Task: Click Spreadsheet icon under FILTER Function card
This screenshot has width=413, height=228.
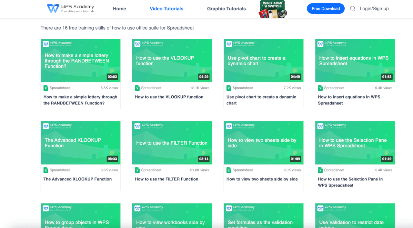Action: point(137,170)
